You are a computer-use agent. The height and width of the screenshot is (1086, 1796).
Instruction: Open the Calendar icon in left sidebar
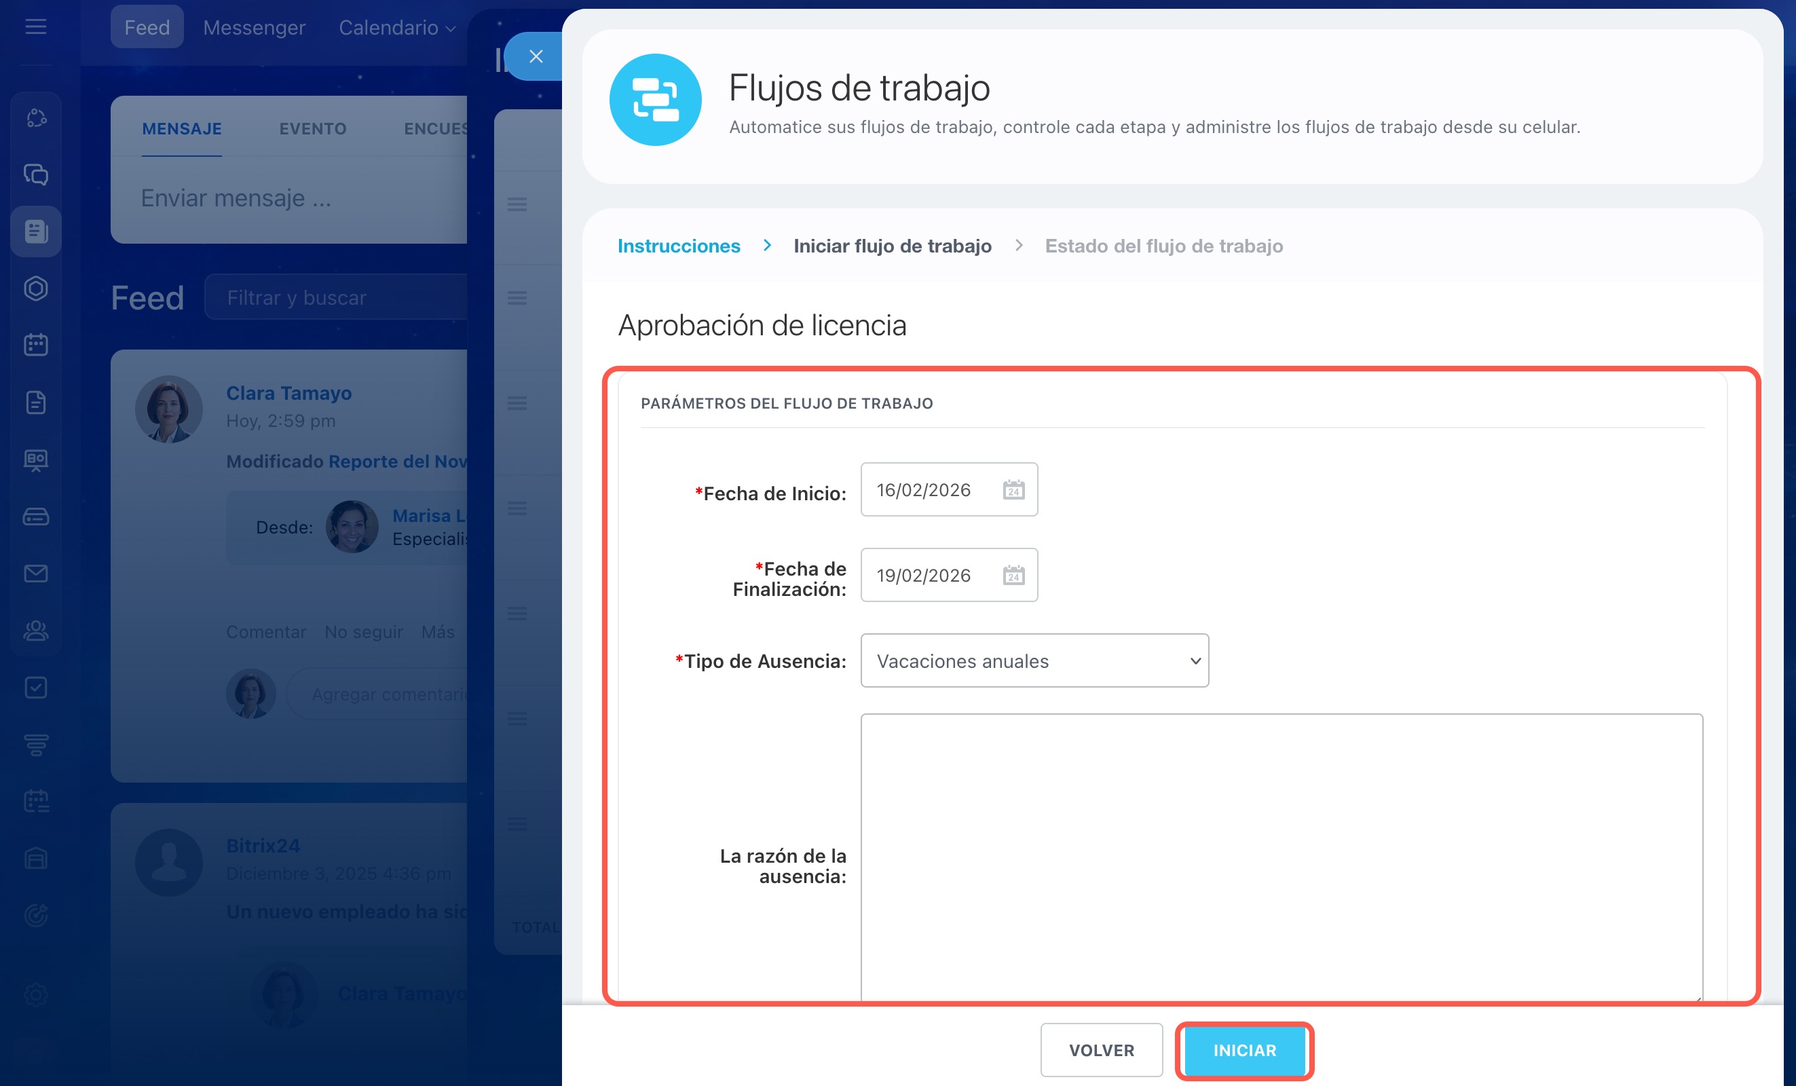(x=36, y=345)
